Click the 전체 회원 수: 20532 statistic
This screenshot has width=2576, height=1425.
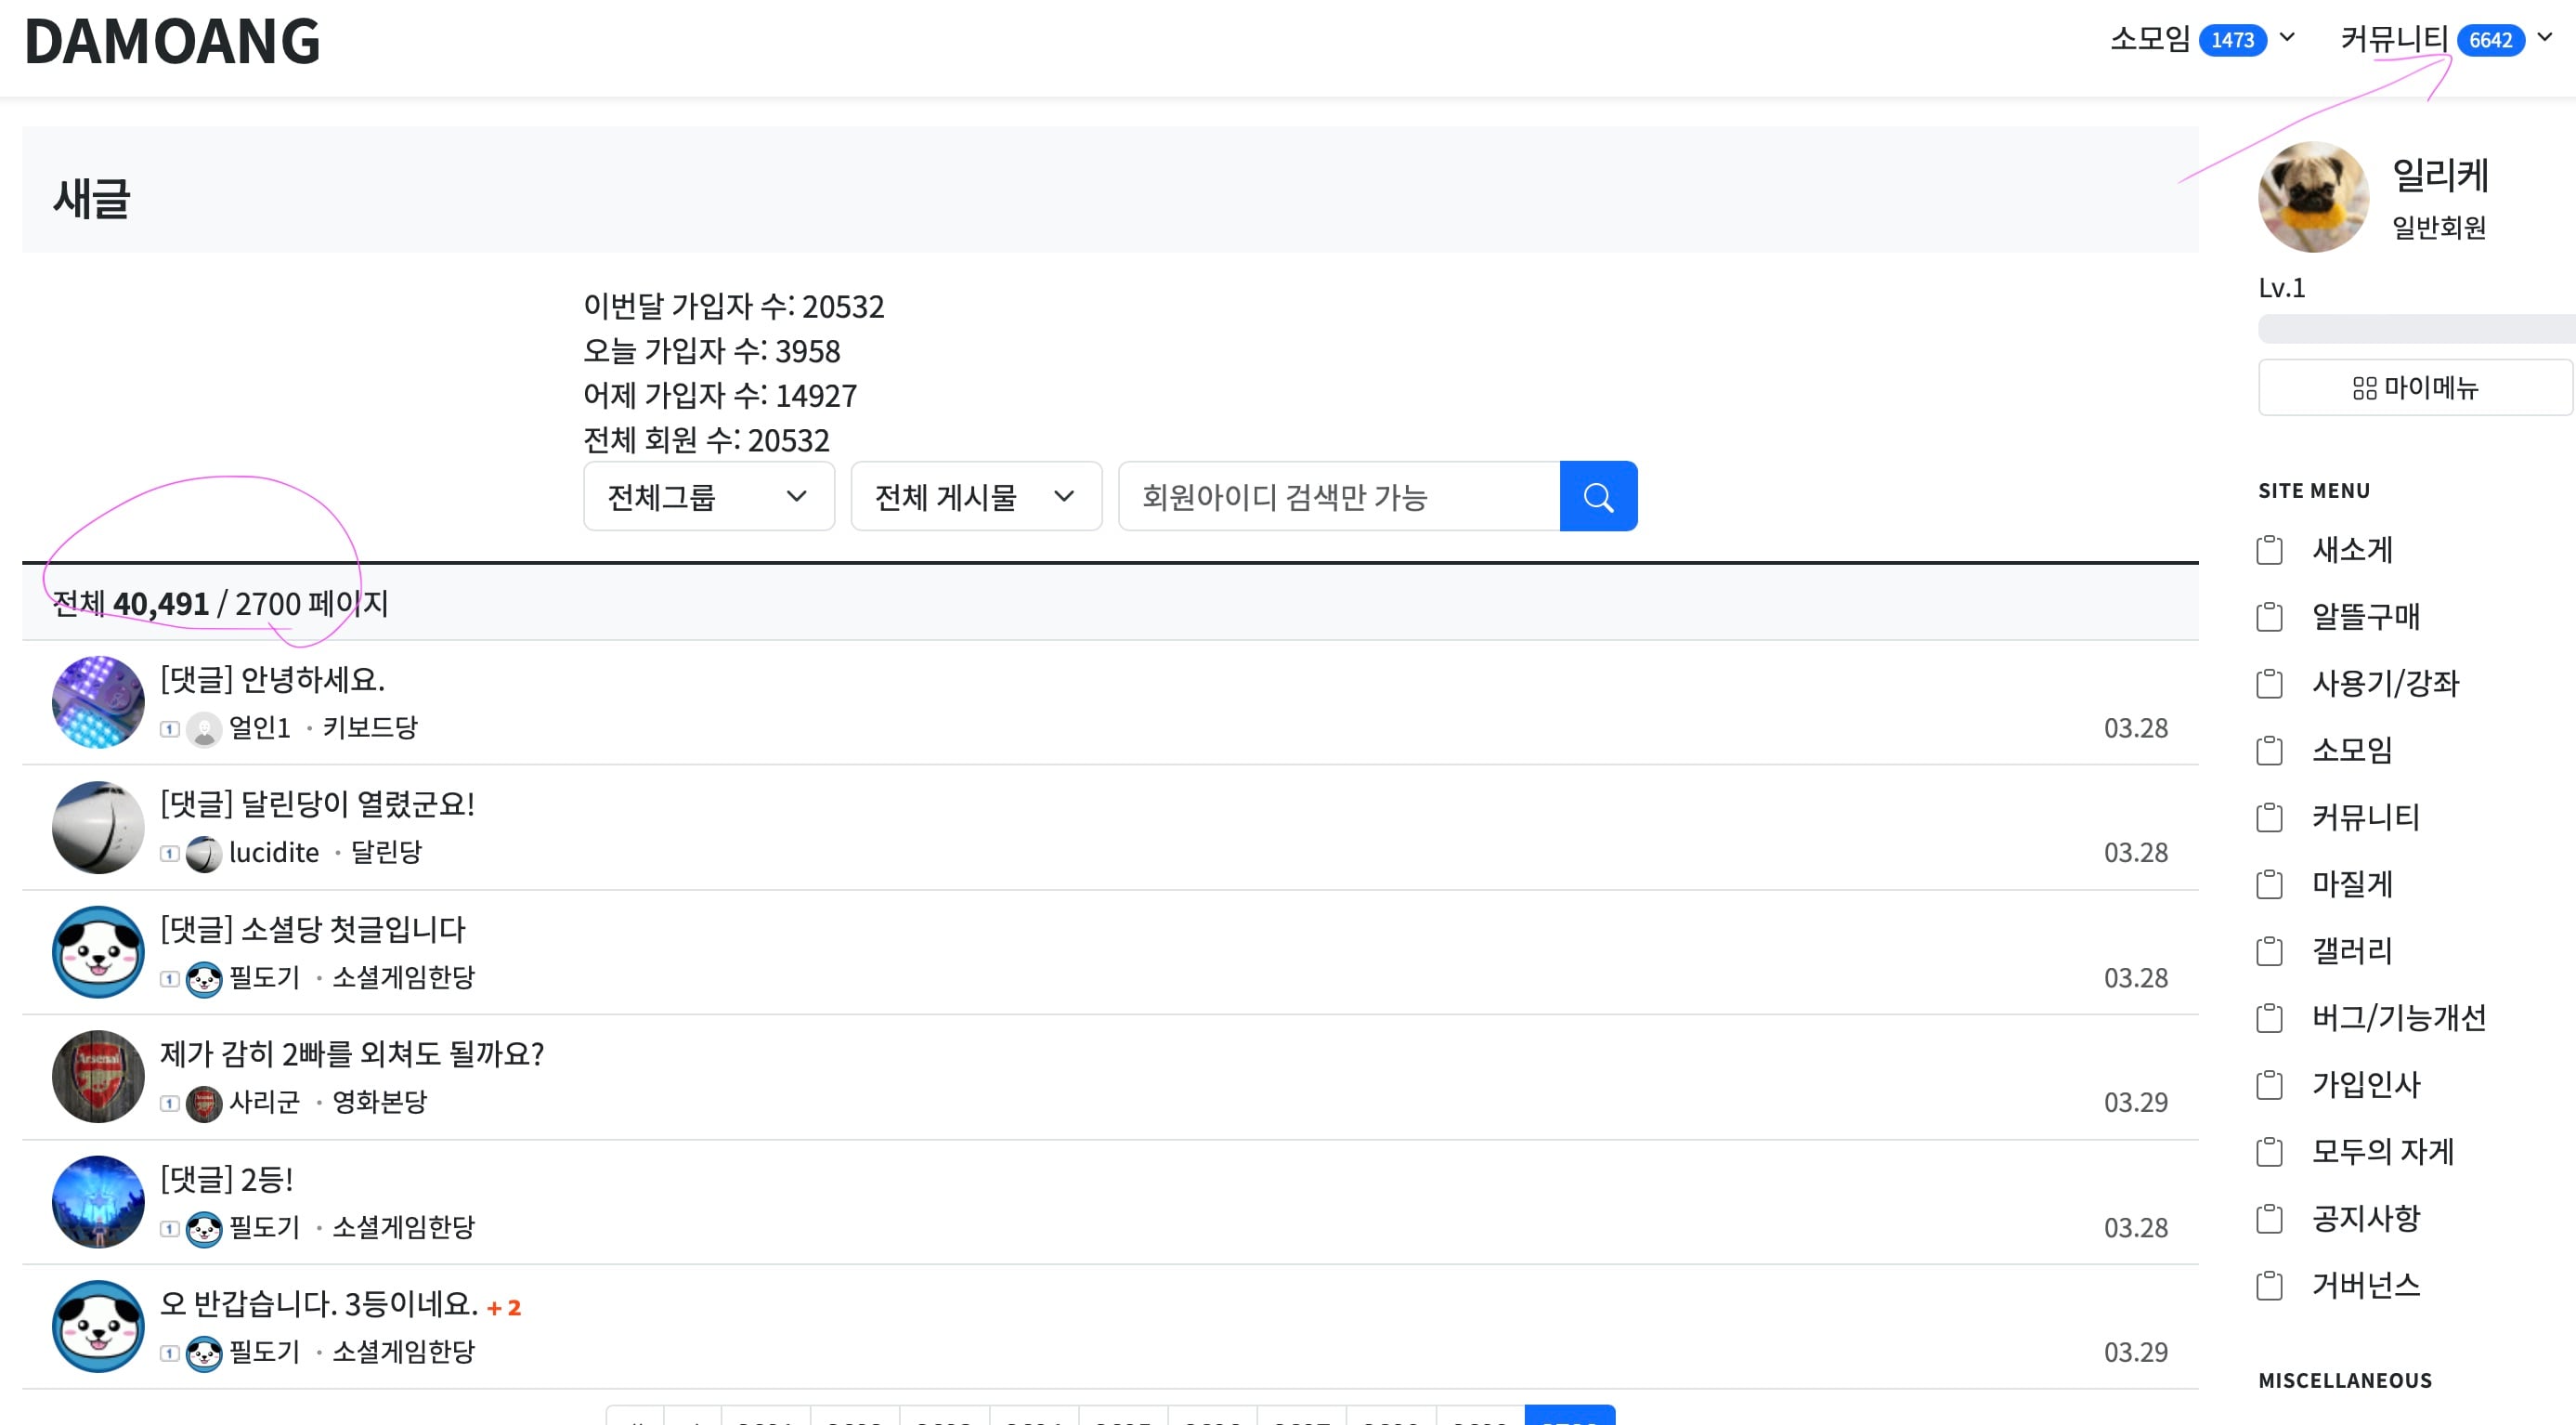pyautogui.click(x=706, y=440)
